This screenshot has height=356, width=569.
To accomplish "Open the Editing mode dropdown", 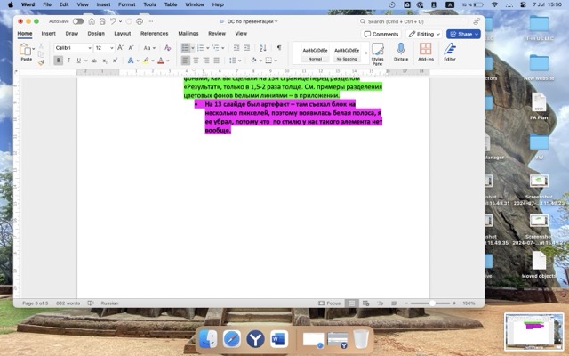I will pos(425,34).
